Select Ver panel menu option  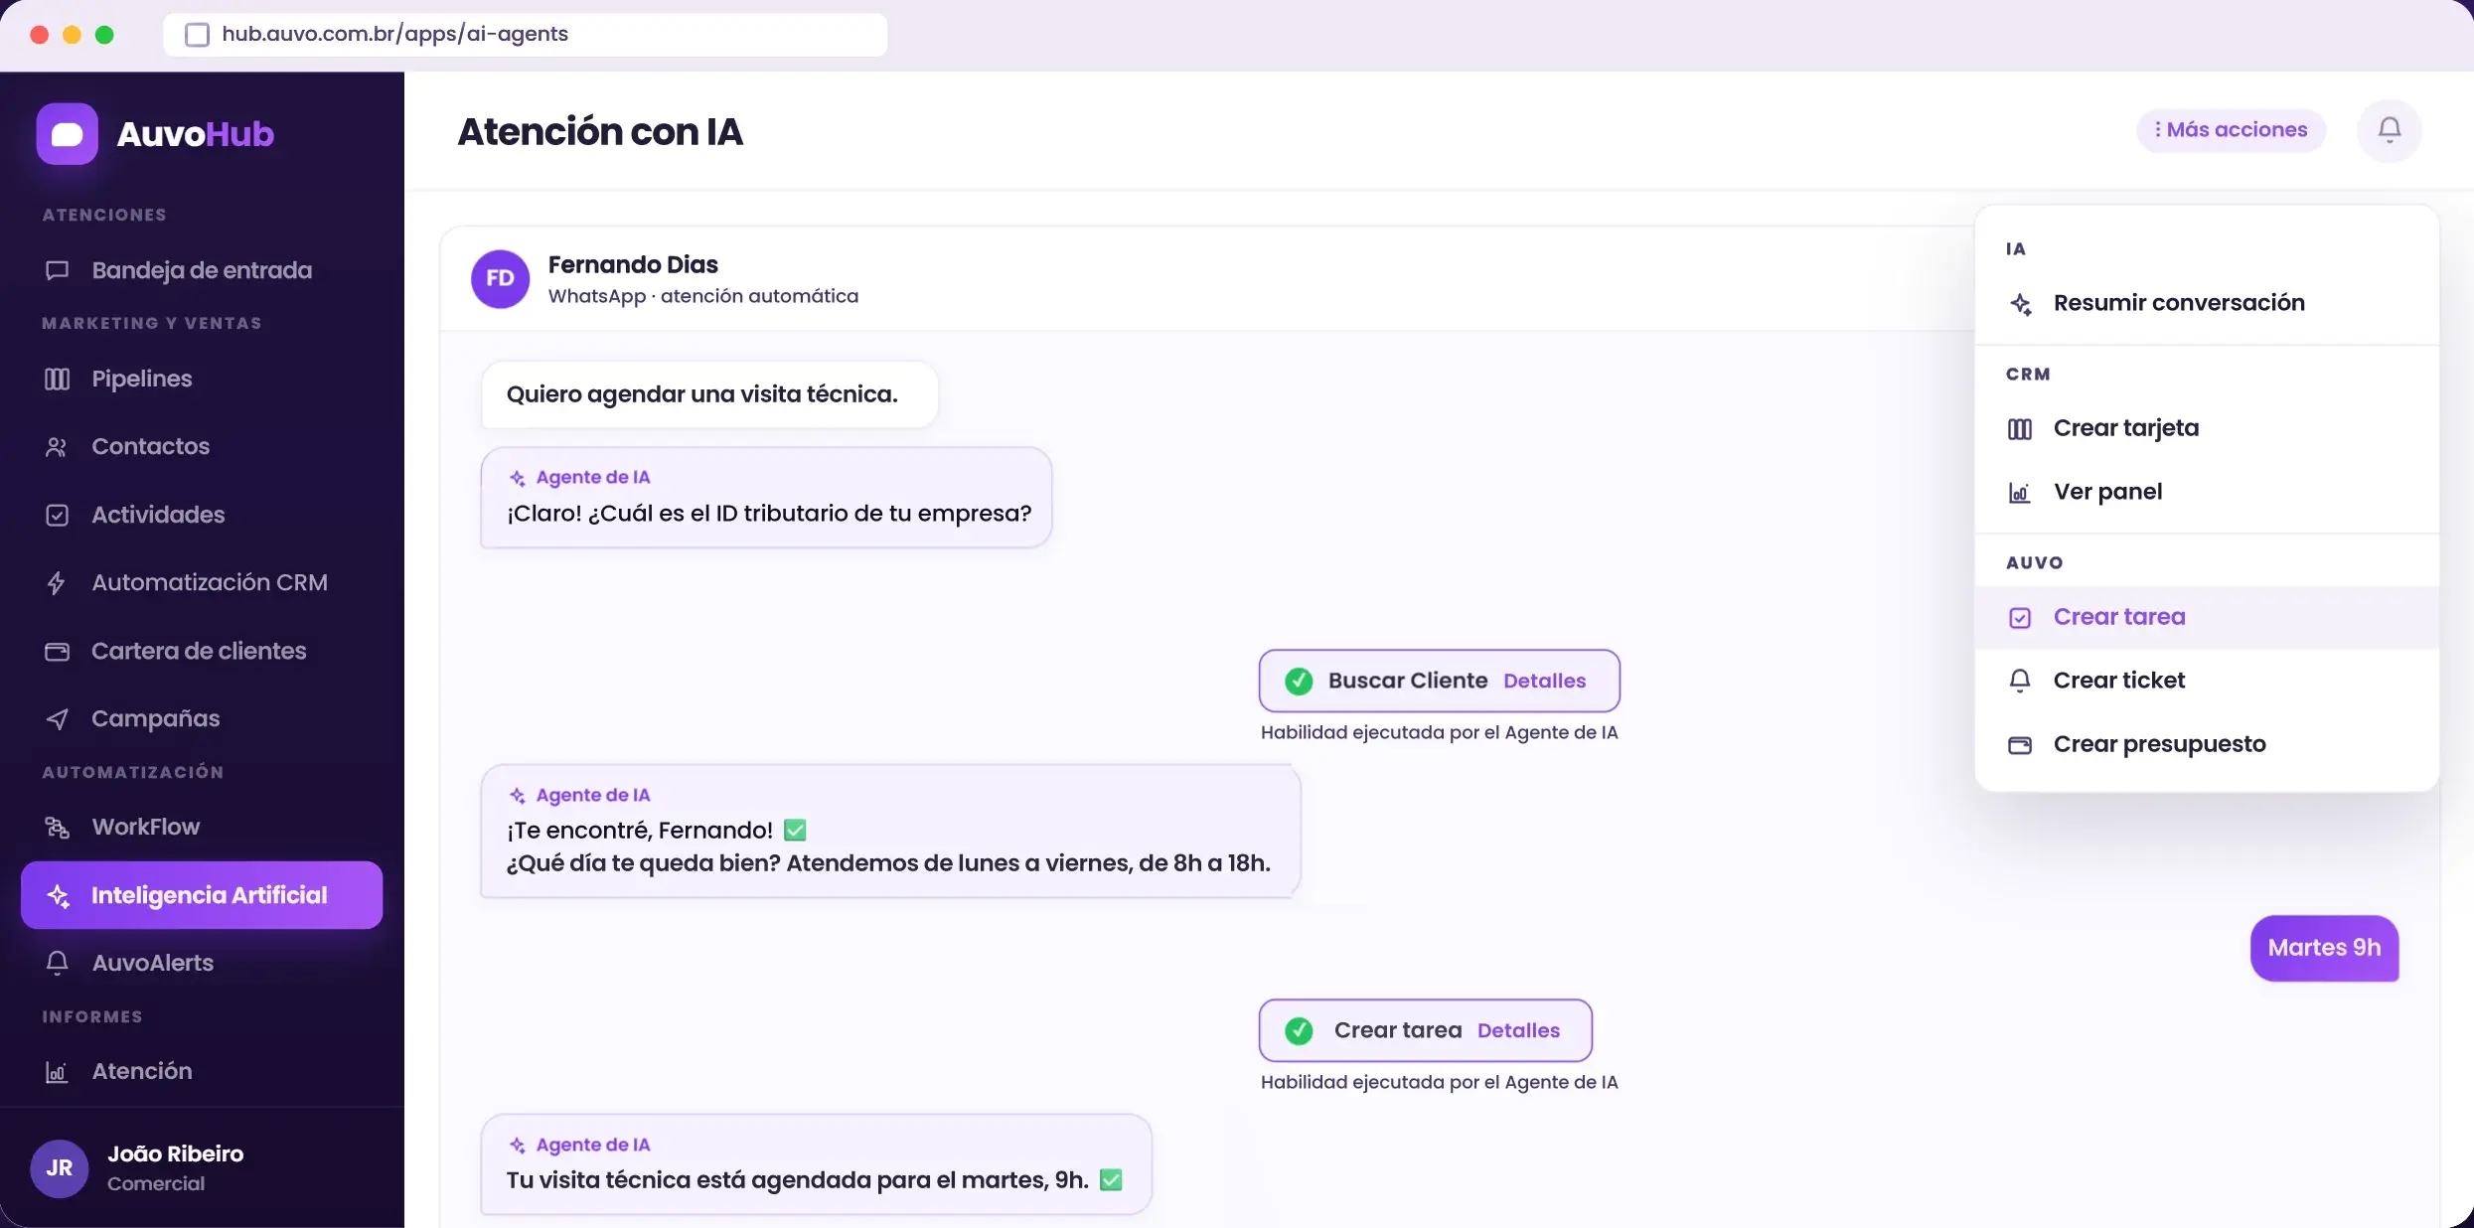pyautogui.click(x=2207, y=492)
